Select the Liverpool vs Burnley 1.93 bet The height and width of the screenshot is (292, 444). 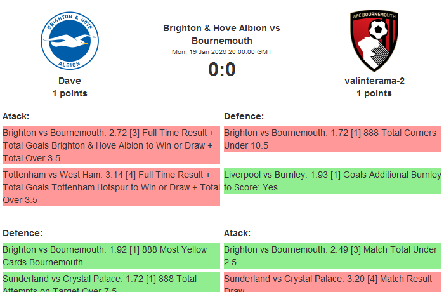coord(332,181)
